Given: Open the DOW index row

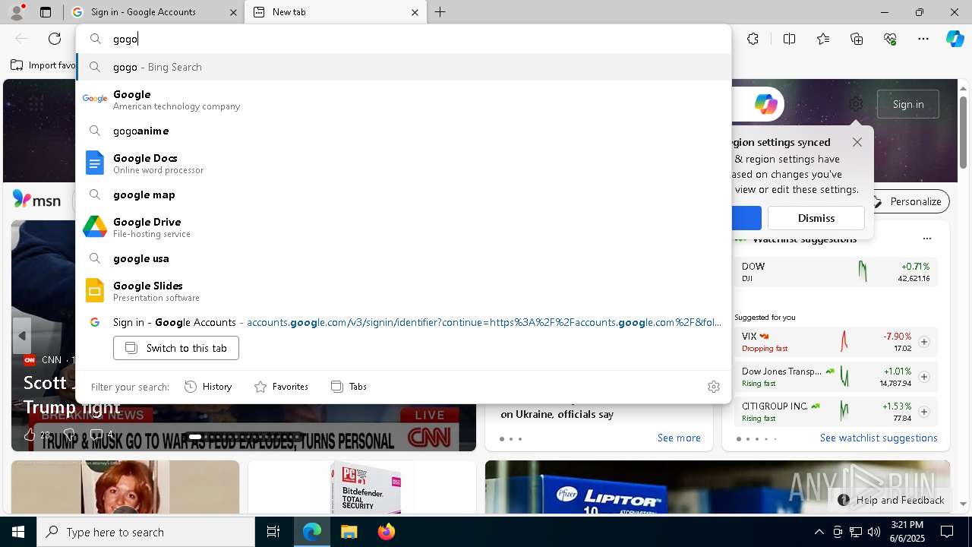Looking at the screenshot, I should (x=835, y=272).
